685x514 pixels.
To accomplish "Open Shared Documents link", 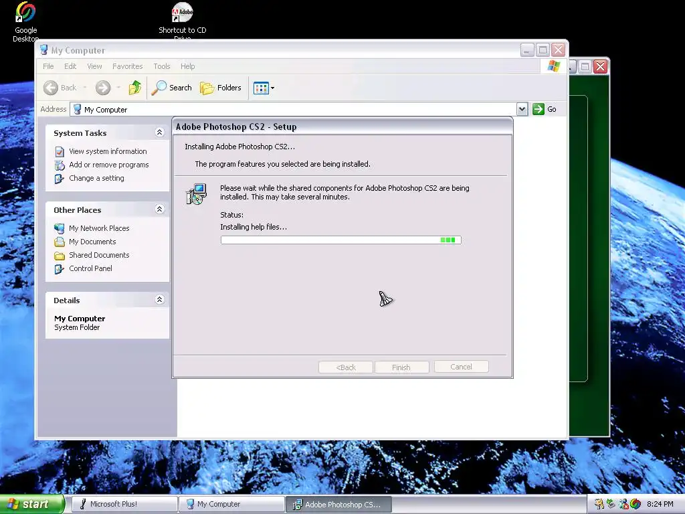I will pos(99,255).
